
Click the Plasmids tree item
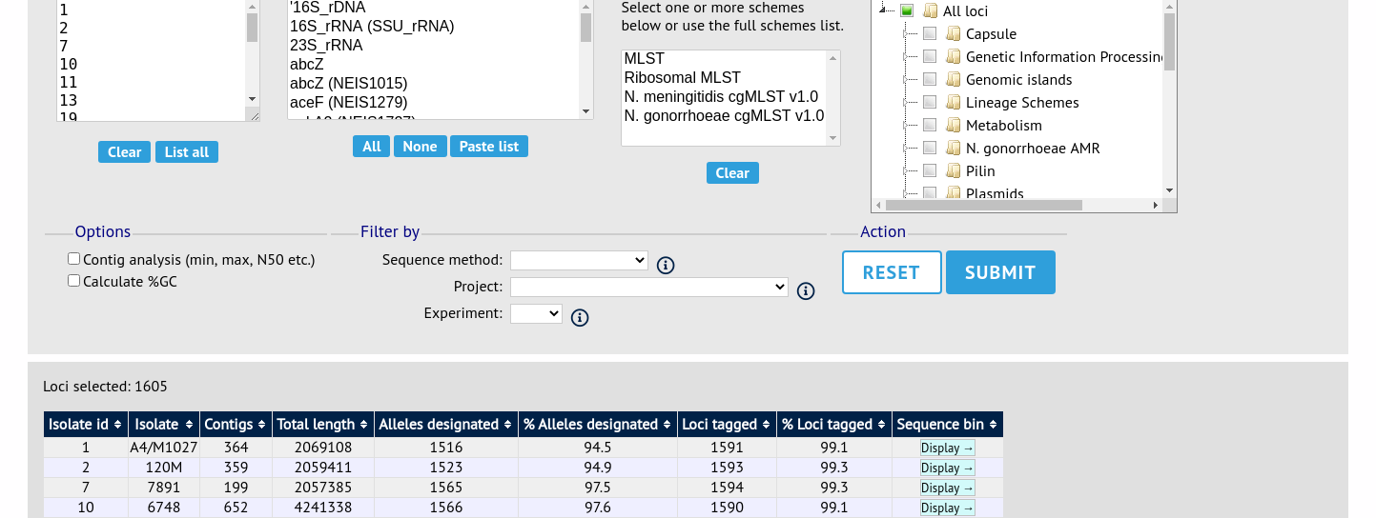(995, 193)
